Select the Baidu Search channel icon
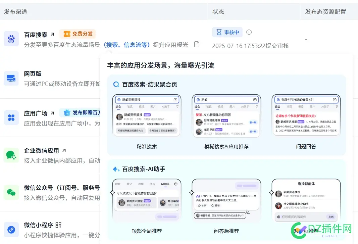This screenshot has width=358, height=244. [11, 39]
